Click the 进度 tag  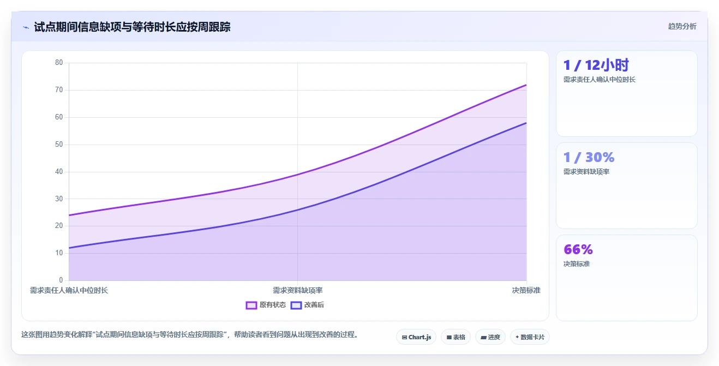[x=490, y=337]
